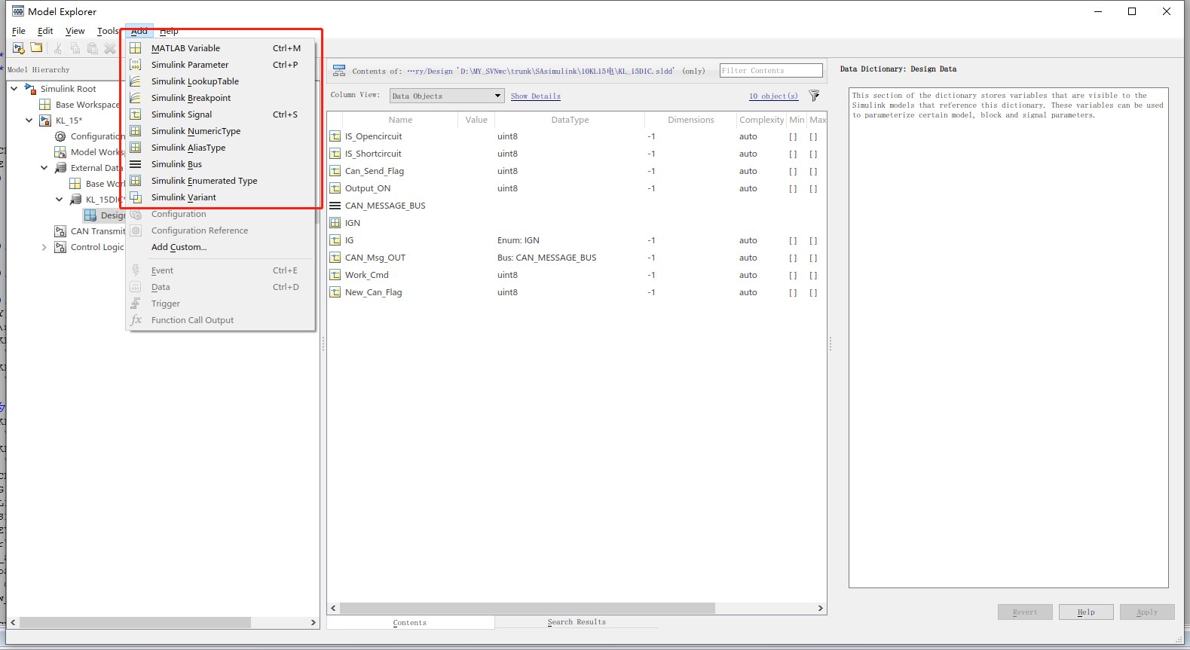Select the Can_Send_Flag signal row icon
This screenshot has height=650, width=1190.
point(335,171)
